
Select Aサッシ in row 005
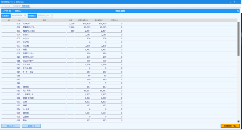tap(45, 39)
